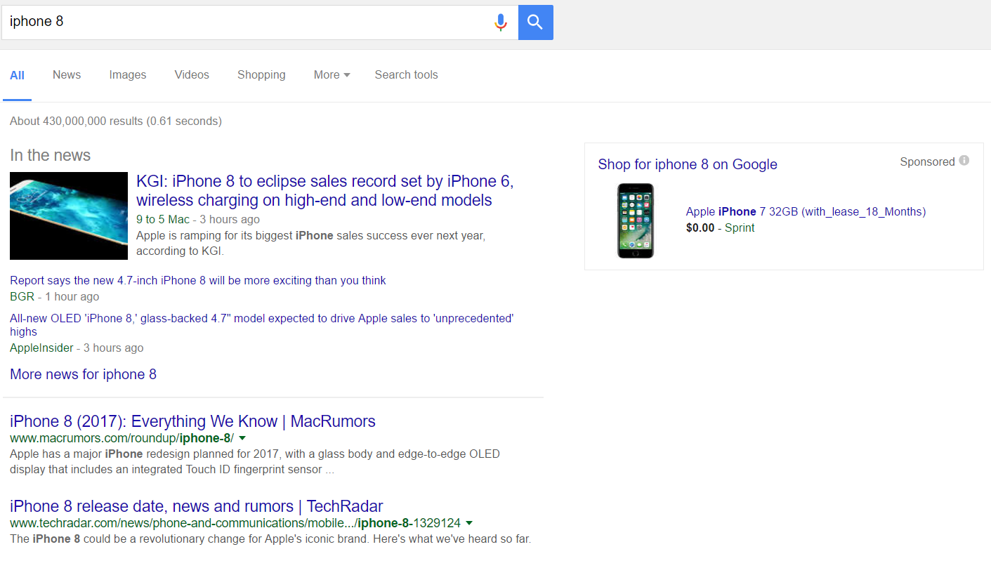
Task: Open the Videos tab
Action: click(x=192, y=75)
